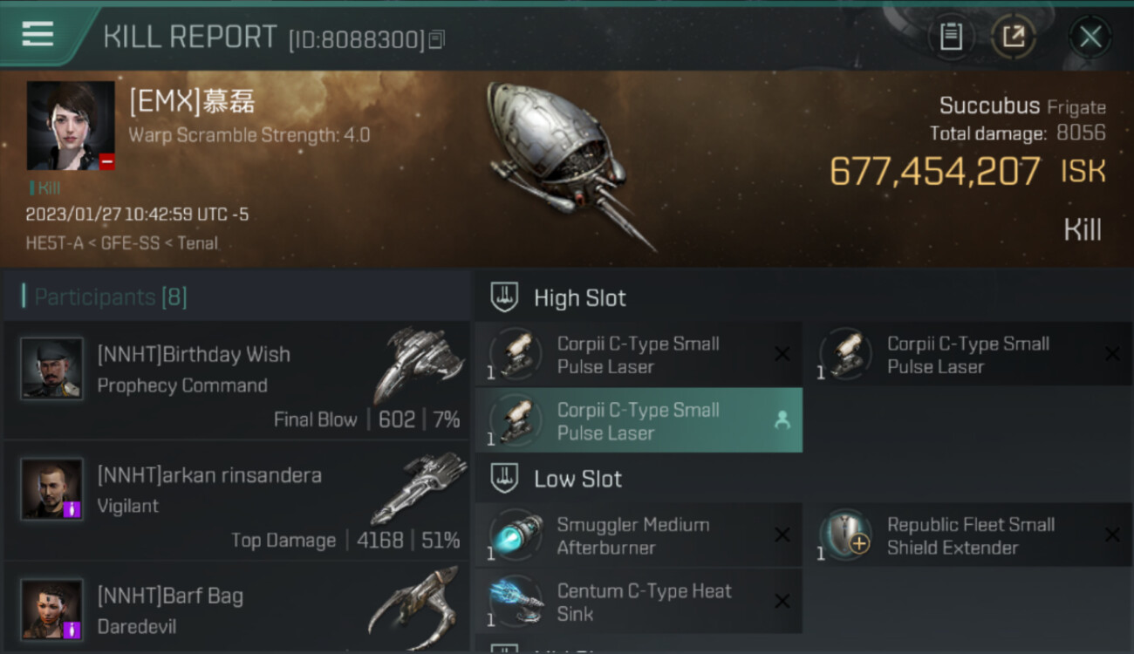Open the clipboard report icon

point(951,37)
